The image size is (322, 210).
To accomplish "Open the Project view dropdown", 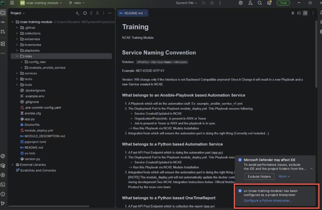I will 18,13.
